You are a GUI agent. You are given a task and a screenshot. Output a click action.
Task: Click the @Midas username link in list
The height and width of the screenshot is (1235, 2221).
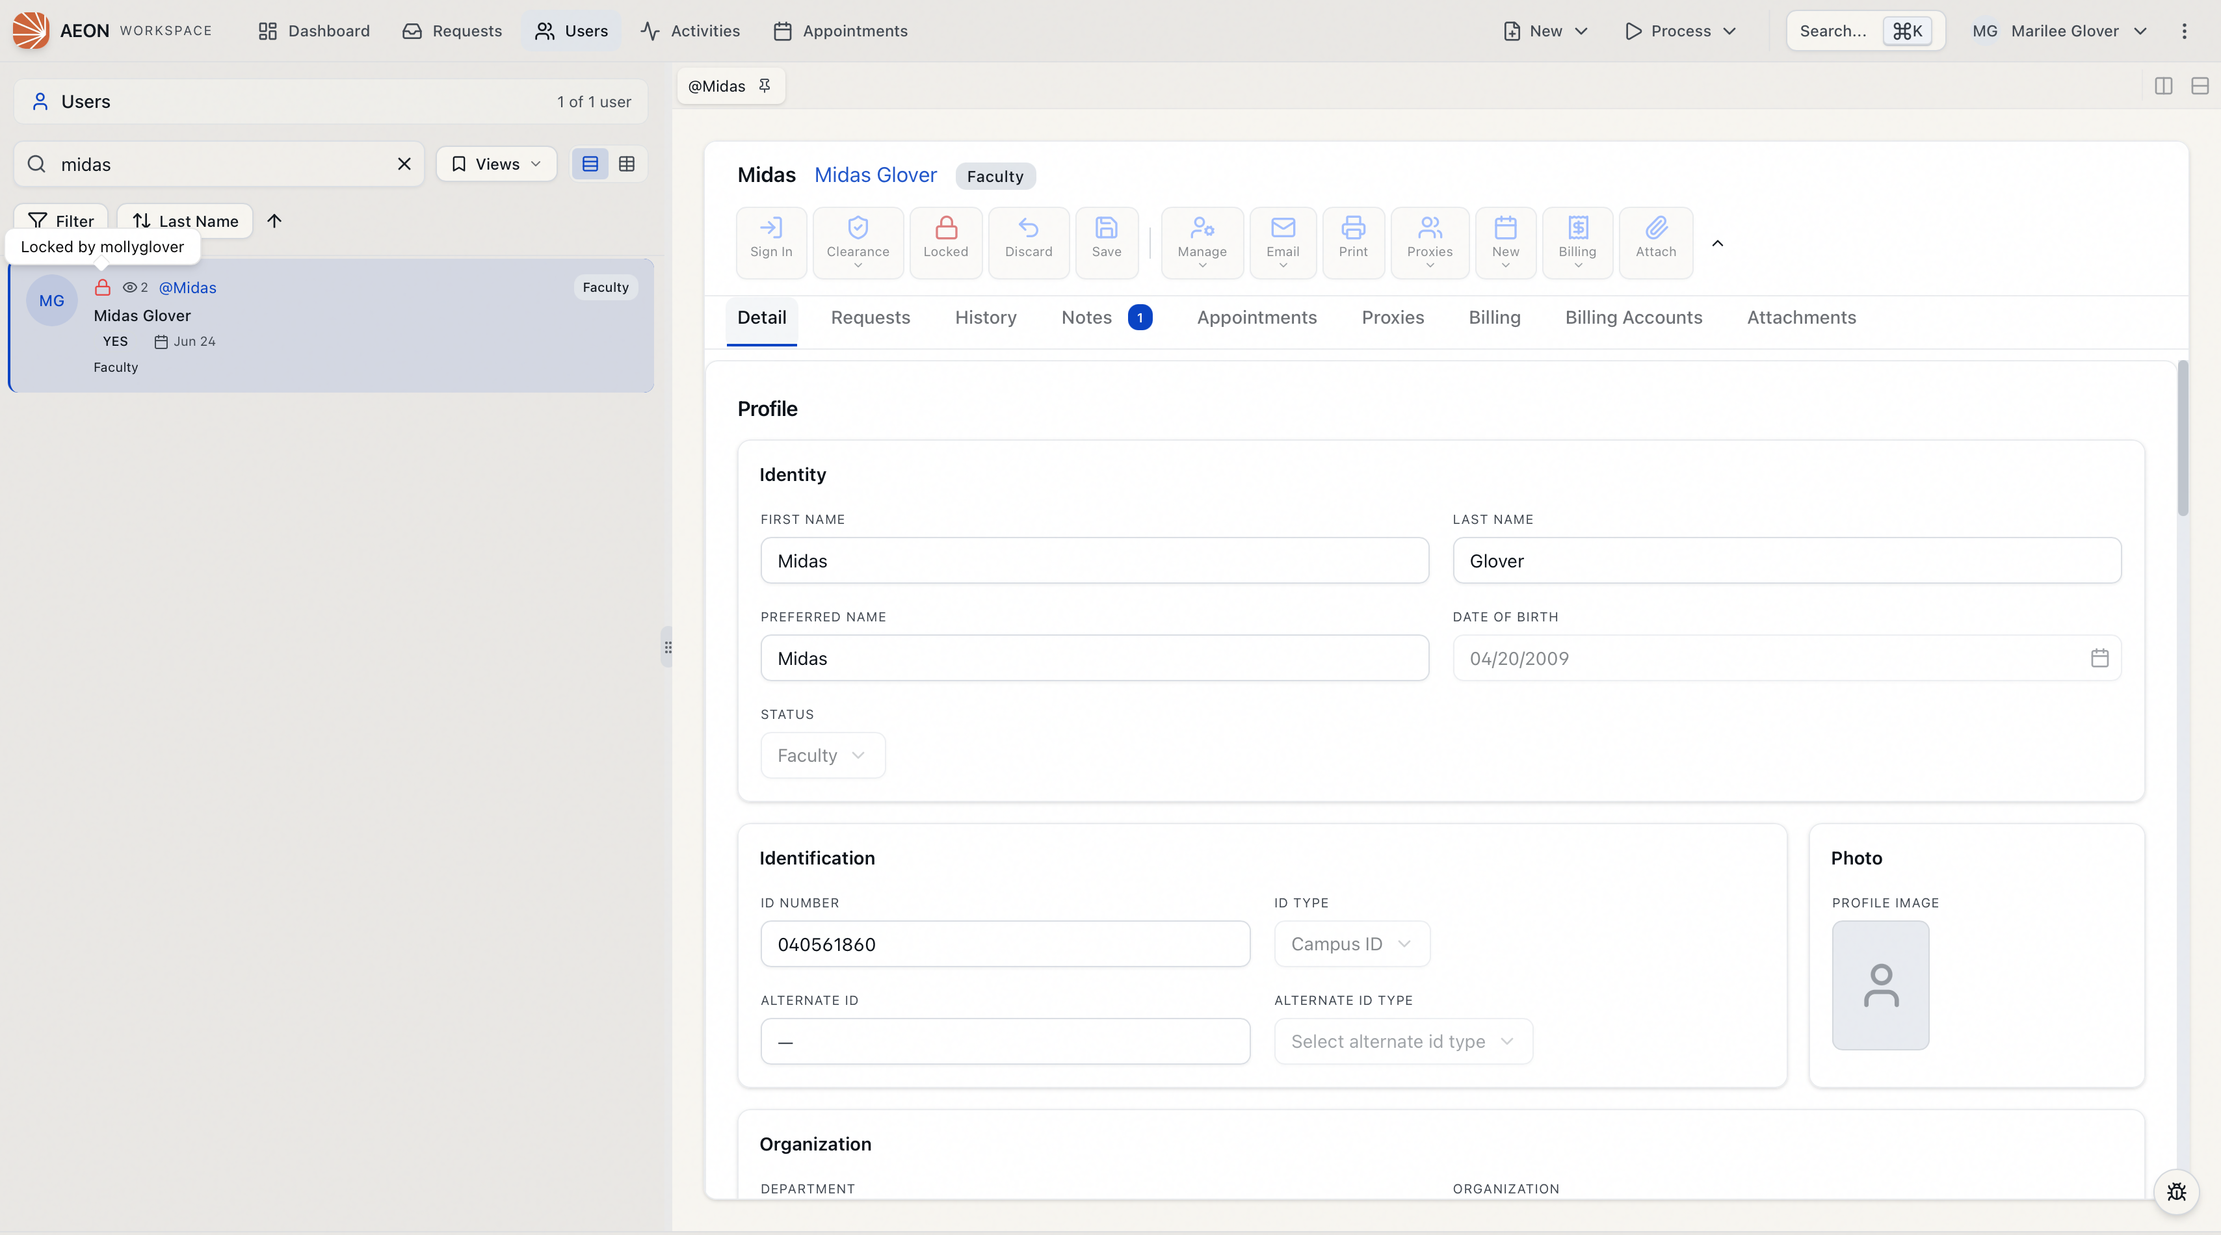pos(187,287)
